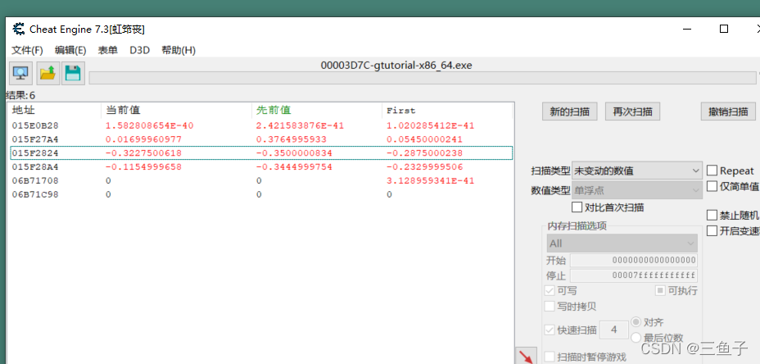Minimize the Cheat Engine window
The height and width of the screenshot is (364, 760).
click(687, 30)
